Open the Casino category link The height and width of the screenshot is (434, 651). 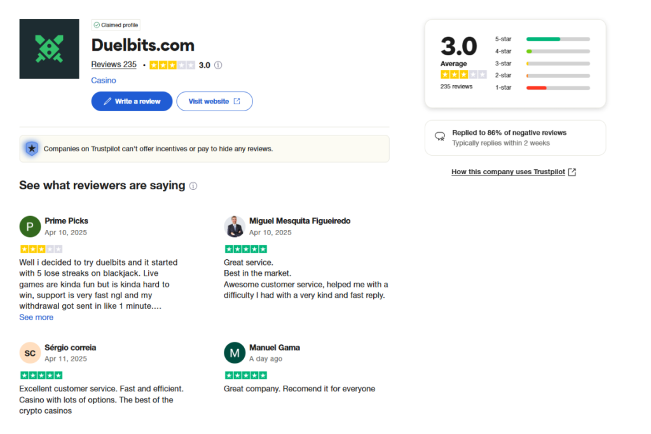click(104, 81)
